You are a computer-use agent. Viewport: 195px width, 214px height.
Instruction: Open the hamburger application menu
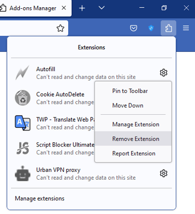click(x=186, y=28)
